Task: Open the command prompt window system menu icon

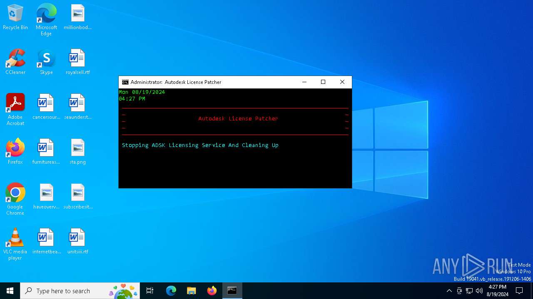Action: pyautogui.click(x=125, y=82)
